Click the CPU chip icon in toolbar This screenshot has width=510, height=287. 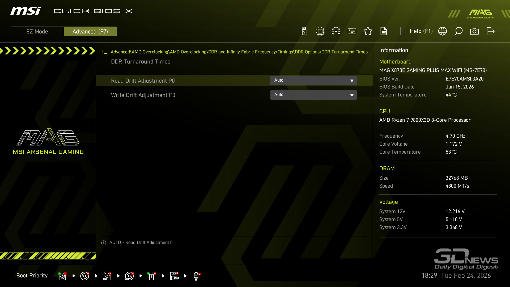pos(320,31)
